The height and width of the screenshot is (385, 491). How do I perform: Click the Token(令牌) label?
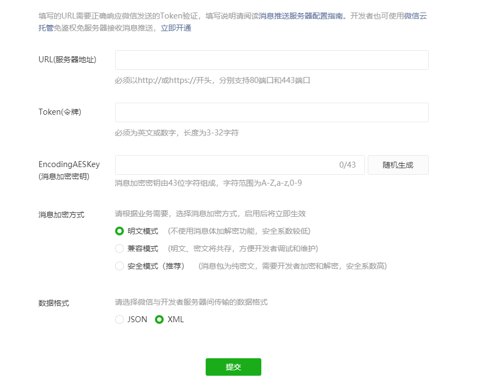pos(60,112)
